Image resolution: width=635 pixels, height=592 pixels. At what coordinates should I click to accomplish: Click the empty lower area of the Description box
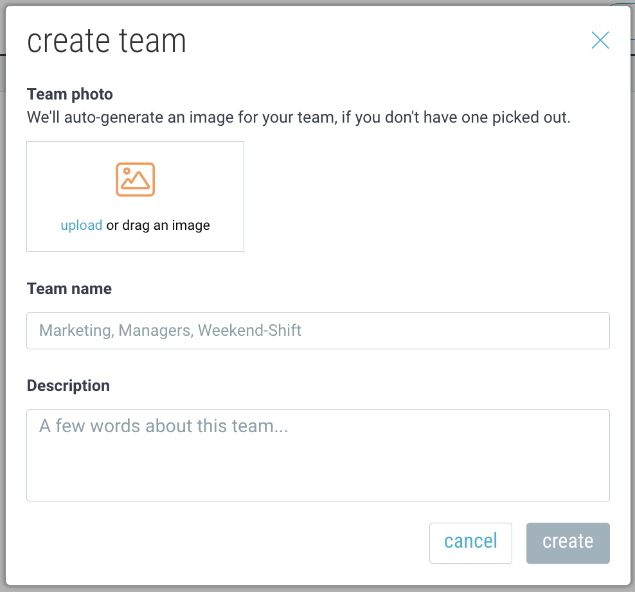(318, 473)
